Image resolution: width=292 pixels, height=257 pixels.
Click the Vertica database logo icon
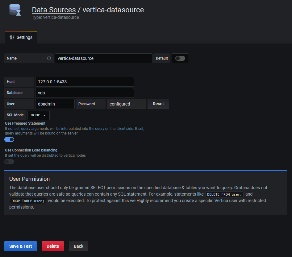pyautogui.click(x=15, y=10)
